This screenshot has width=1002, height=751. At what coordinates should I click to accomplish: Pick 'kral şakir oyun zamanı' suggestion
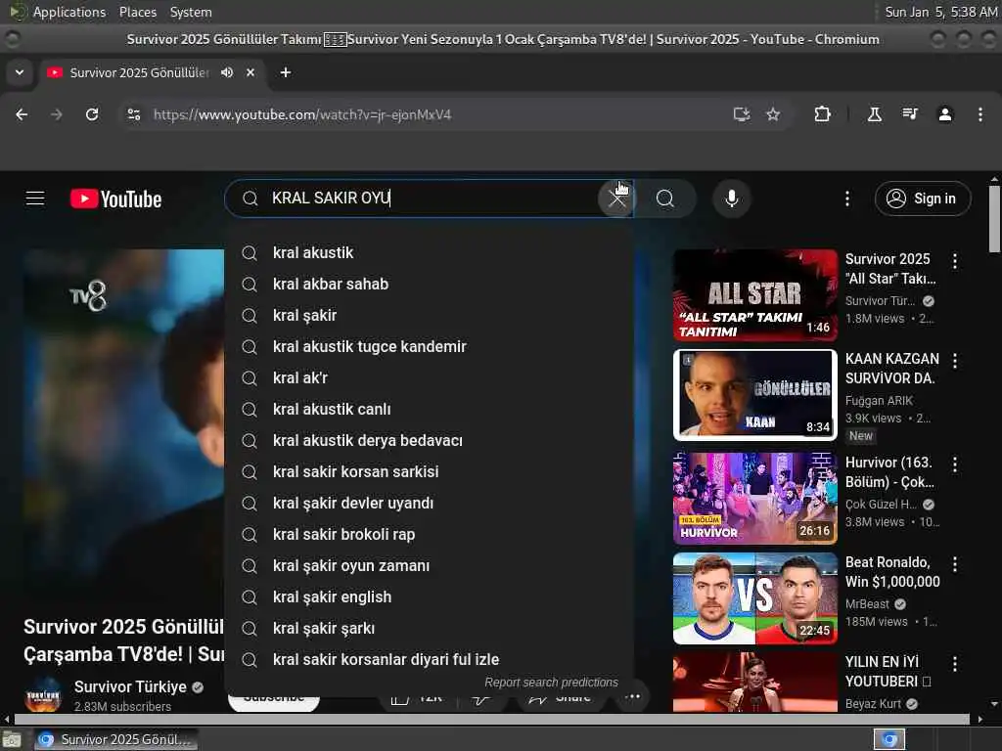click(429, 566)
